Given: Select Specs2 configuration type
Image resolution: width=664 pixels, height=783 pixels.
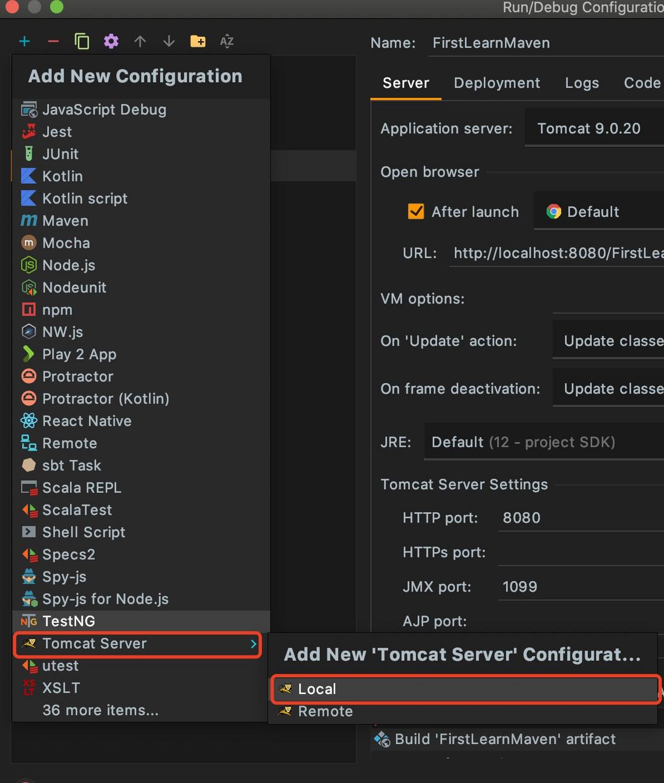Looking at the screenshot, I should tap(141, 554).
